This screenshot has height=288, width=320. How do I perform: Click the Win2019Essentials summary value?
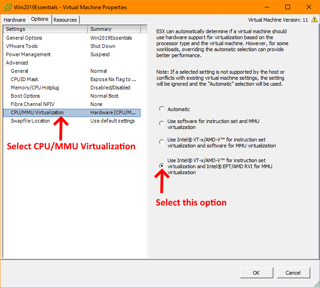[111, 38]
